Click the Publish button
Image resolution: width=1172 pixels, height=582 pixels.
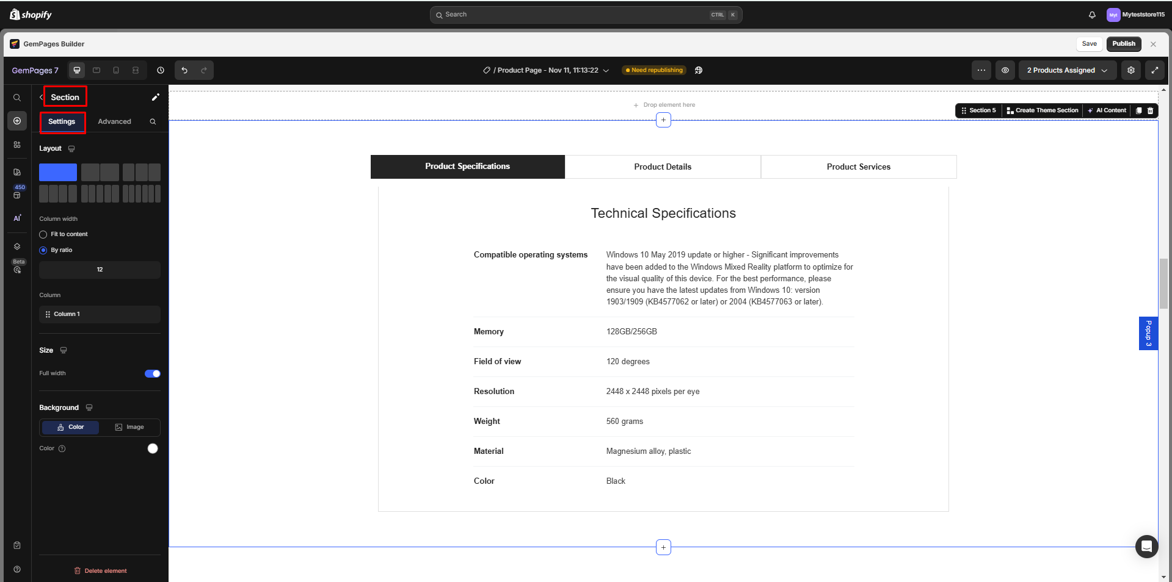click(1123, 44)
